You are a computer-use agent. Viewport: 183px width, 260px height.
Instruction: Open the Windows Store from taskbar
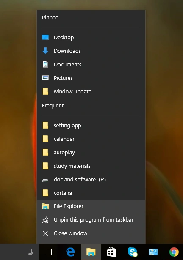[112, 252]
